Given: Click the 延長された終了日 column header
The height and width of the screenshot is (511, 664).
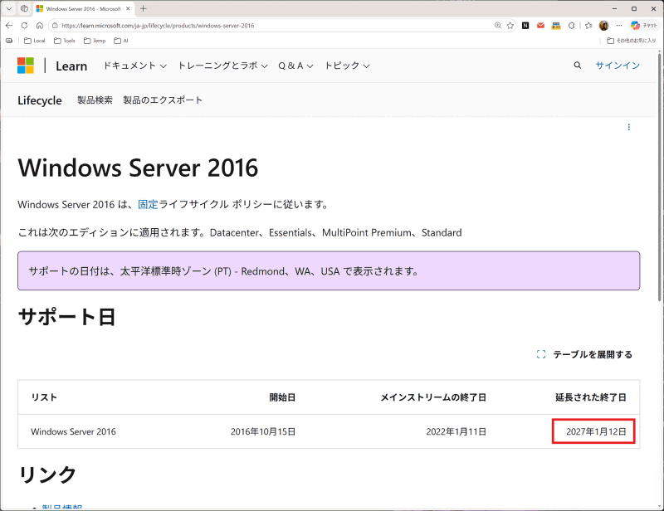Looking at the screenshot, I should [591, 397].
